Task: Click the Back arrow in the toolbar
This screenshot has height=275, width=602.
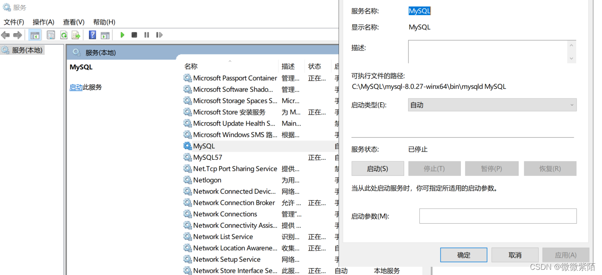Action: point(5,35)
